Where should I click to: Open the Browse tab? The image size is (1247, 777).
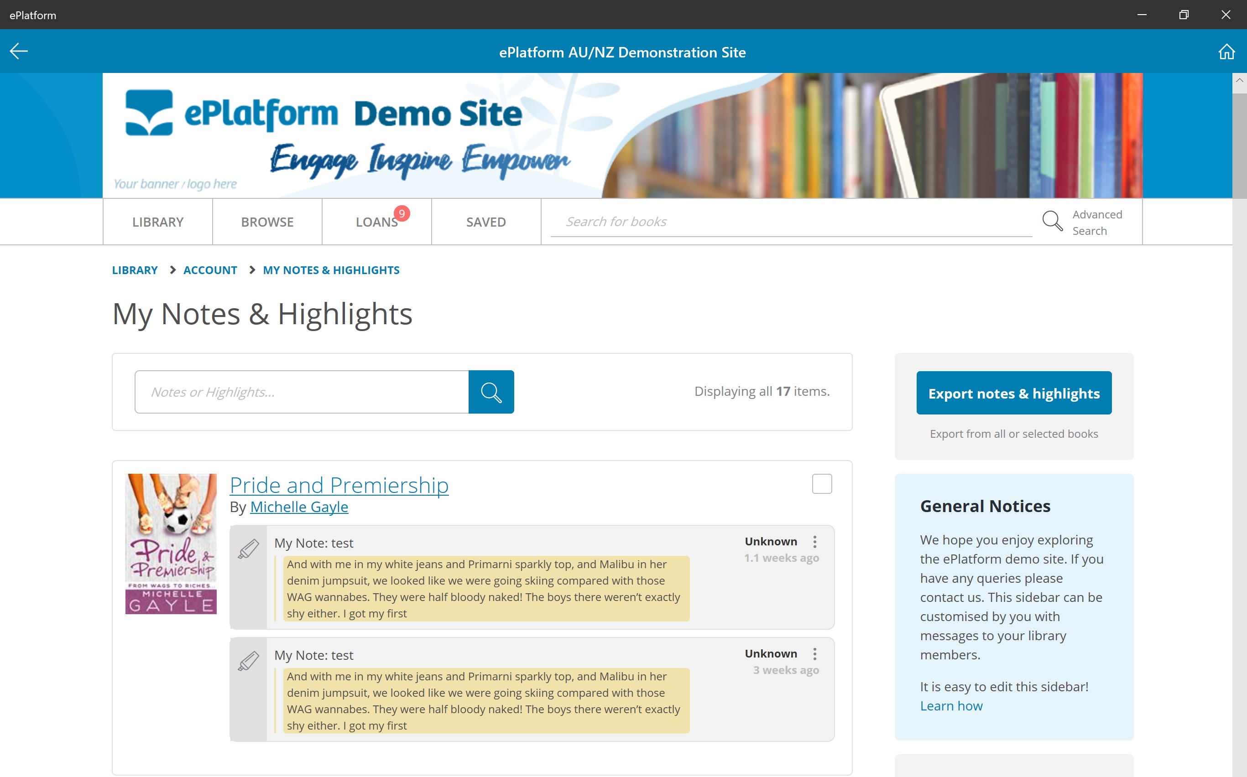tap(267, 222)
